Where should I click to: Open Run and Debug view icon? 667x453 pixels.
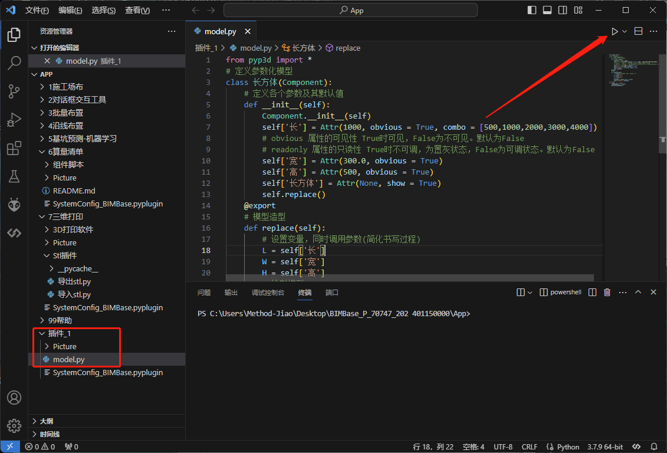coord(14,120)
